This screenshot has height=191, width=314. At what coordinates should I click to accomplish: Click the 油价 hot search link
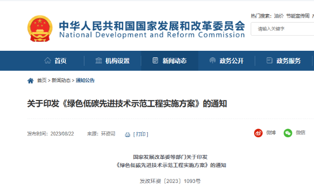(279, 16)
